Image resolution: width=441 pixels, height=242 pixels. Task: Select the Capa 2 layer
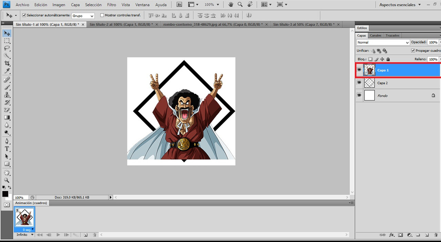coord(398,83)
